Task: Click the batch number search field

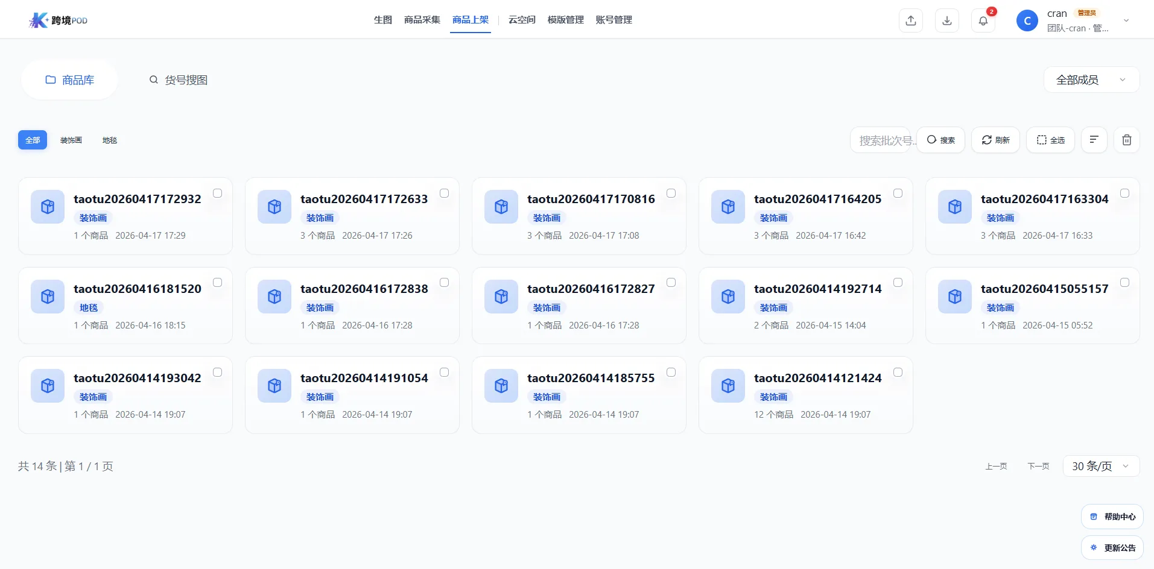Action: pos(882,140)
